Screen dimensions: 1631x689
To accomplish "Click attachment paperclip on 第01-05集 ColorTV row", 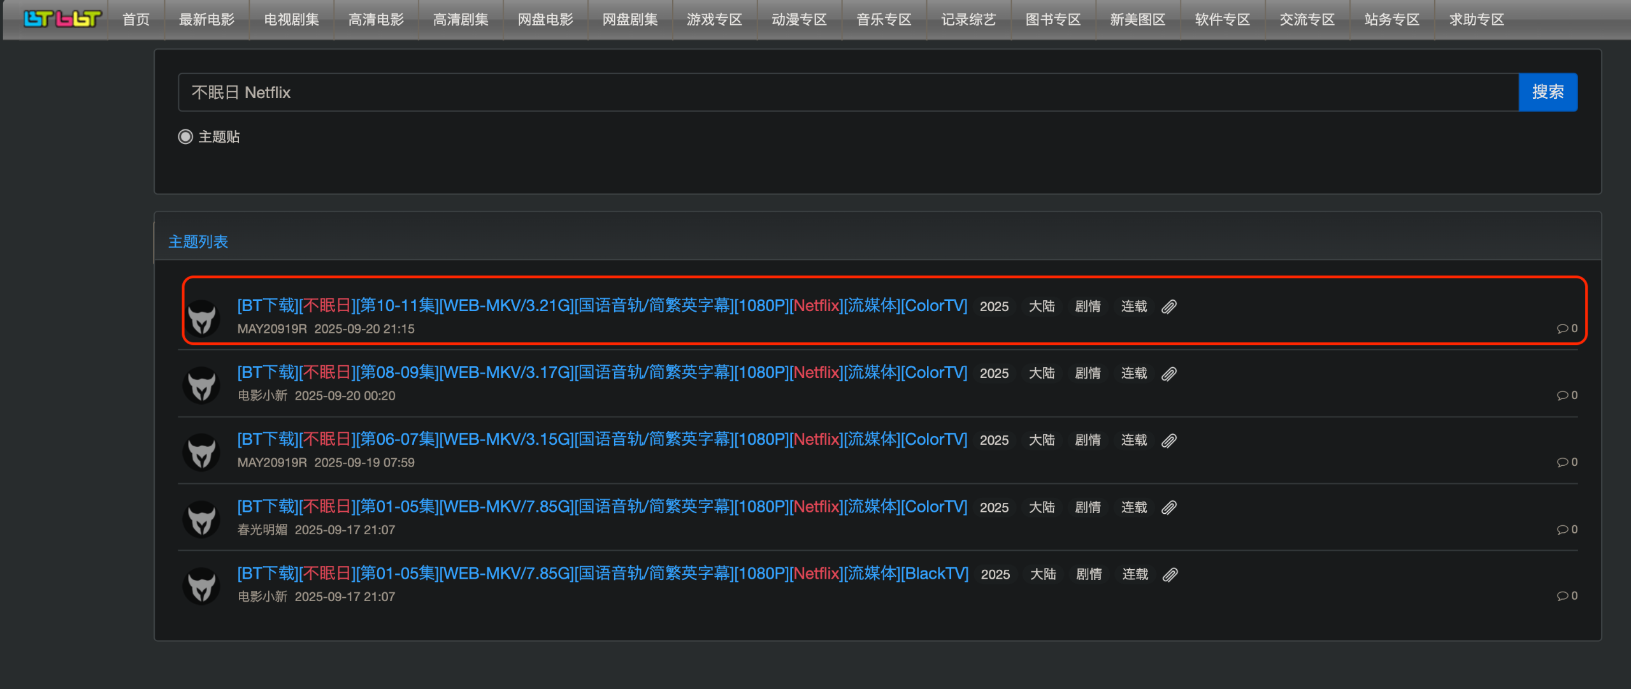I will click(1169, 507).
